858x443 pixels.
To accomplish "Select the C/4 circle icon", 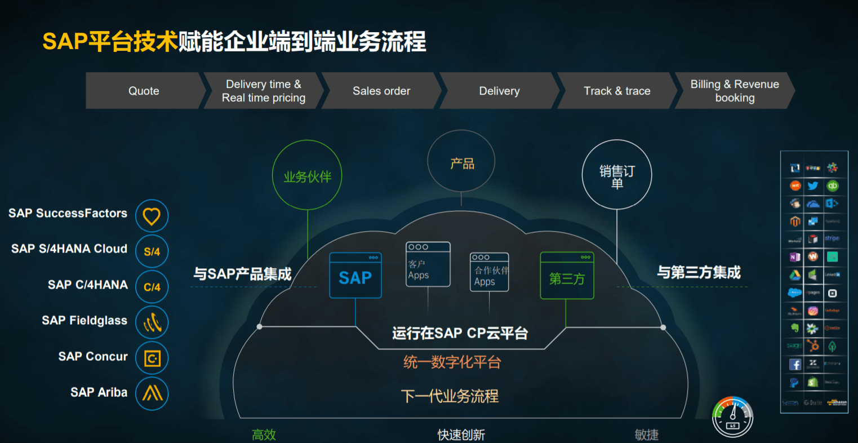I will (152, 287).
